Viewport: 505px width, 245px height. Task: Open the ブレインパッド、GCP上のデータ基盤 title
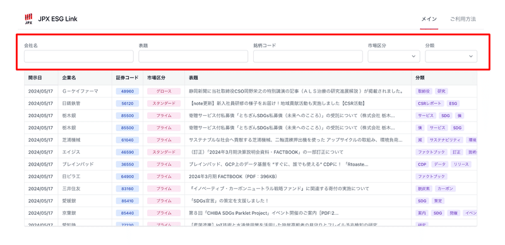point(278,164)
